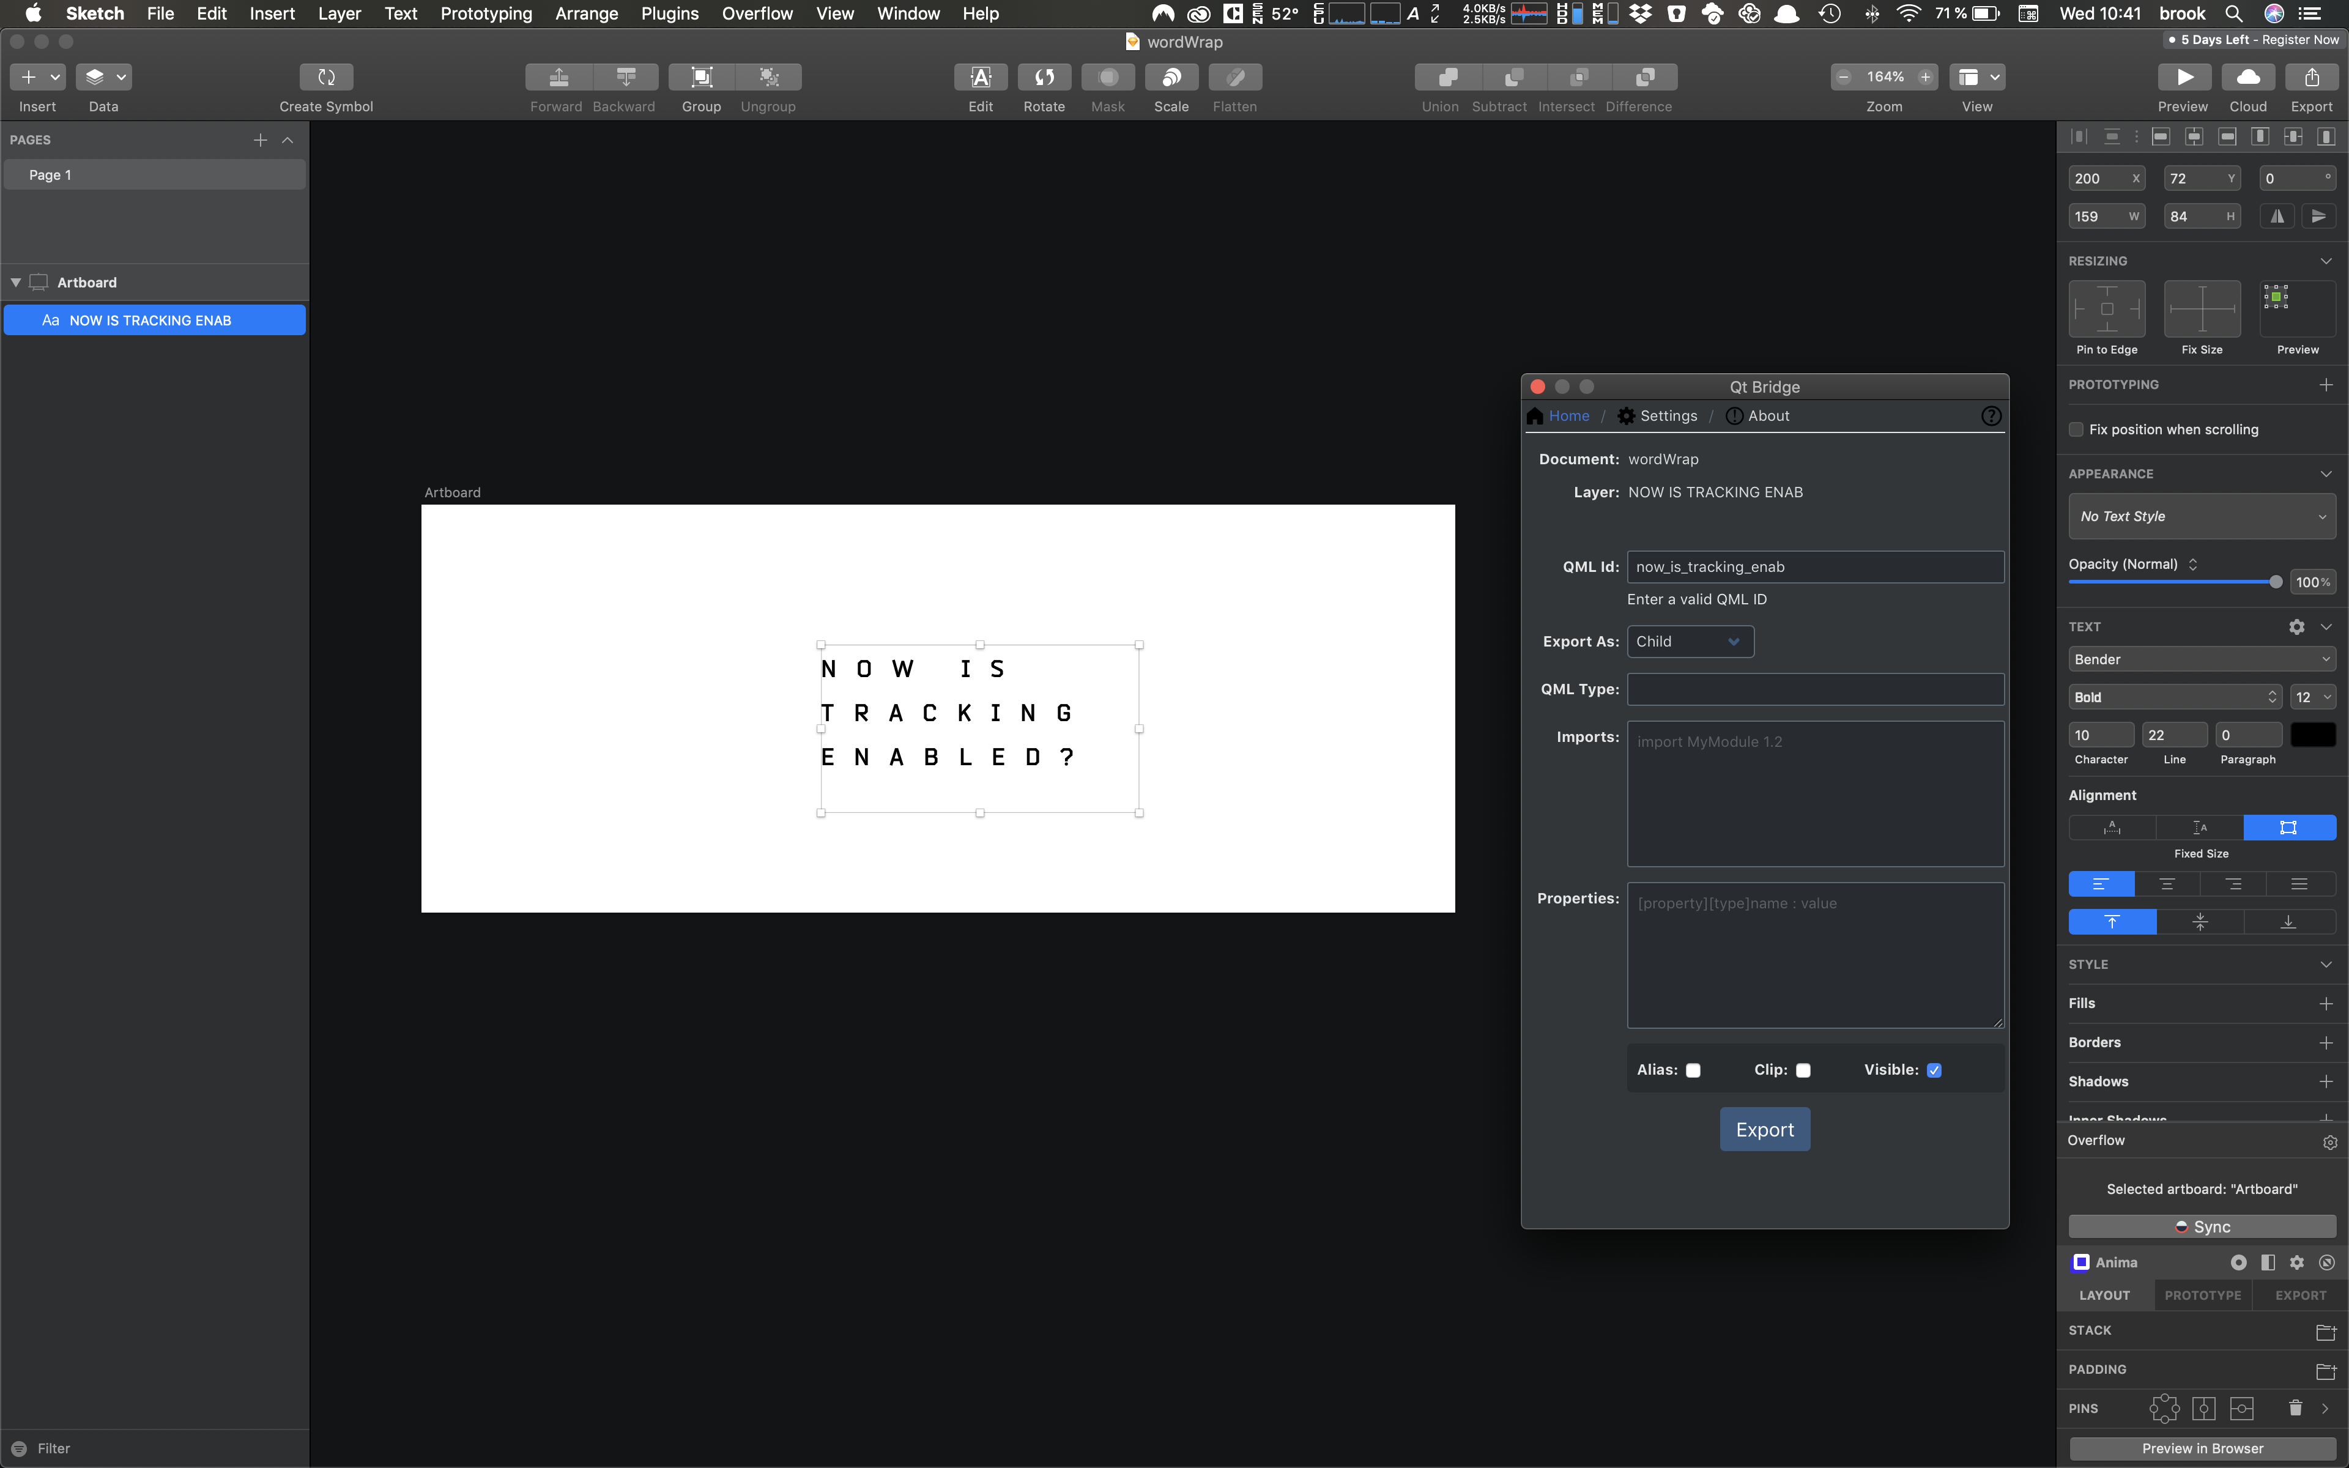This screenshot has height=1468, width=2349.
Task: Click the text options gear icon
Action: pyautogui.click(x=2296, y=627)
